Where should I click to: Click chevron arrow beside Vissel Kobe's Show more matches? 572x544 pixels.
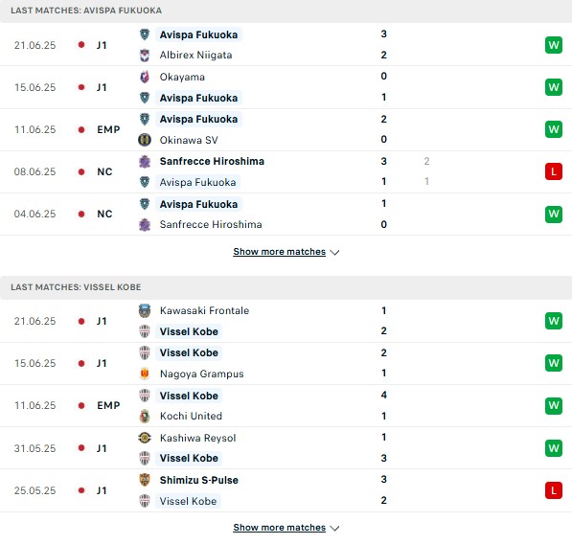point(334,528)
